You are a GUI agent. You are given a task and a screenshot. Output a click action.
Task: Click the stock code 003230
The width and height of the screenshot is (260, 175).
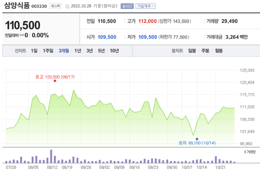click(x=39, y=6)
